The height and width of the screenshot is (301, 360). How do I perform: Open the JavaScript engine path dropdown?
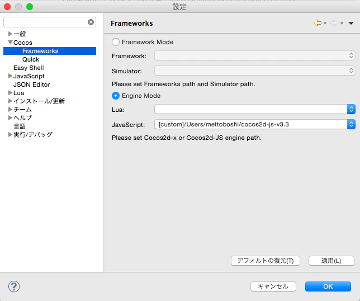tap(351, 124)
